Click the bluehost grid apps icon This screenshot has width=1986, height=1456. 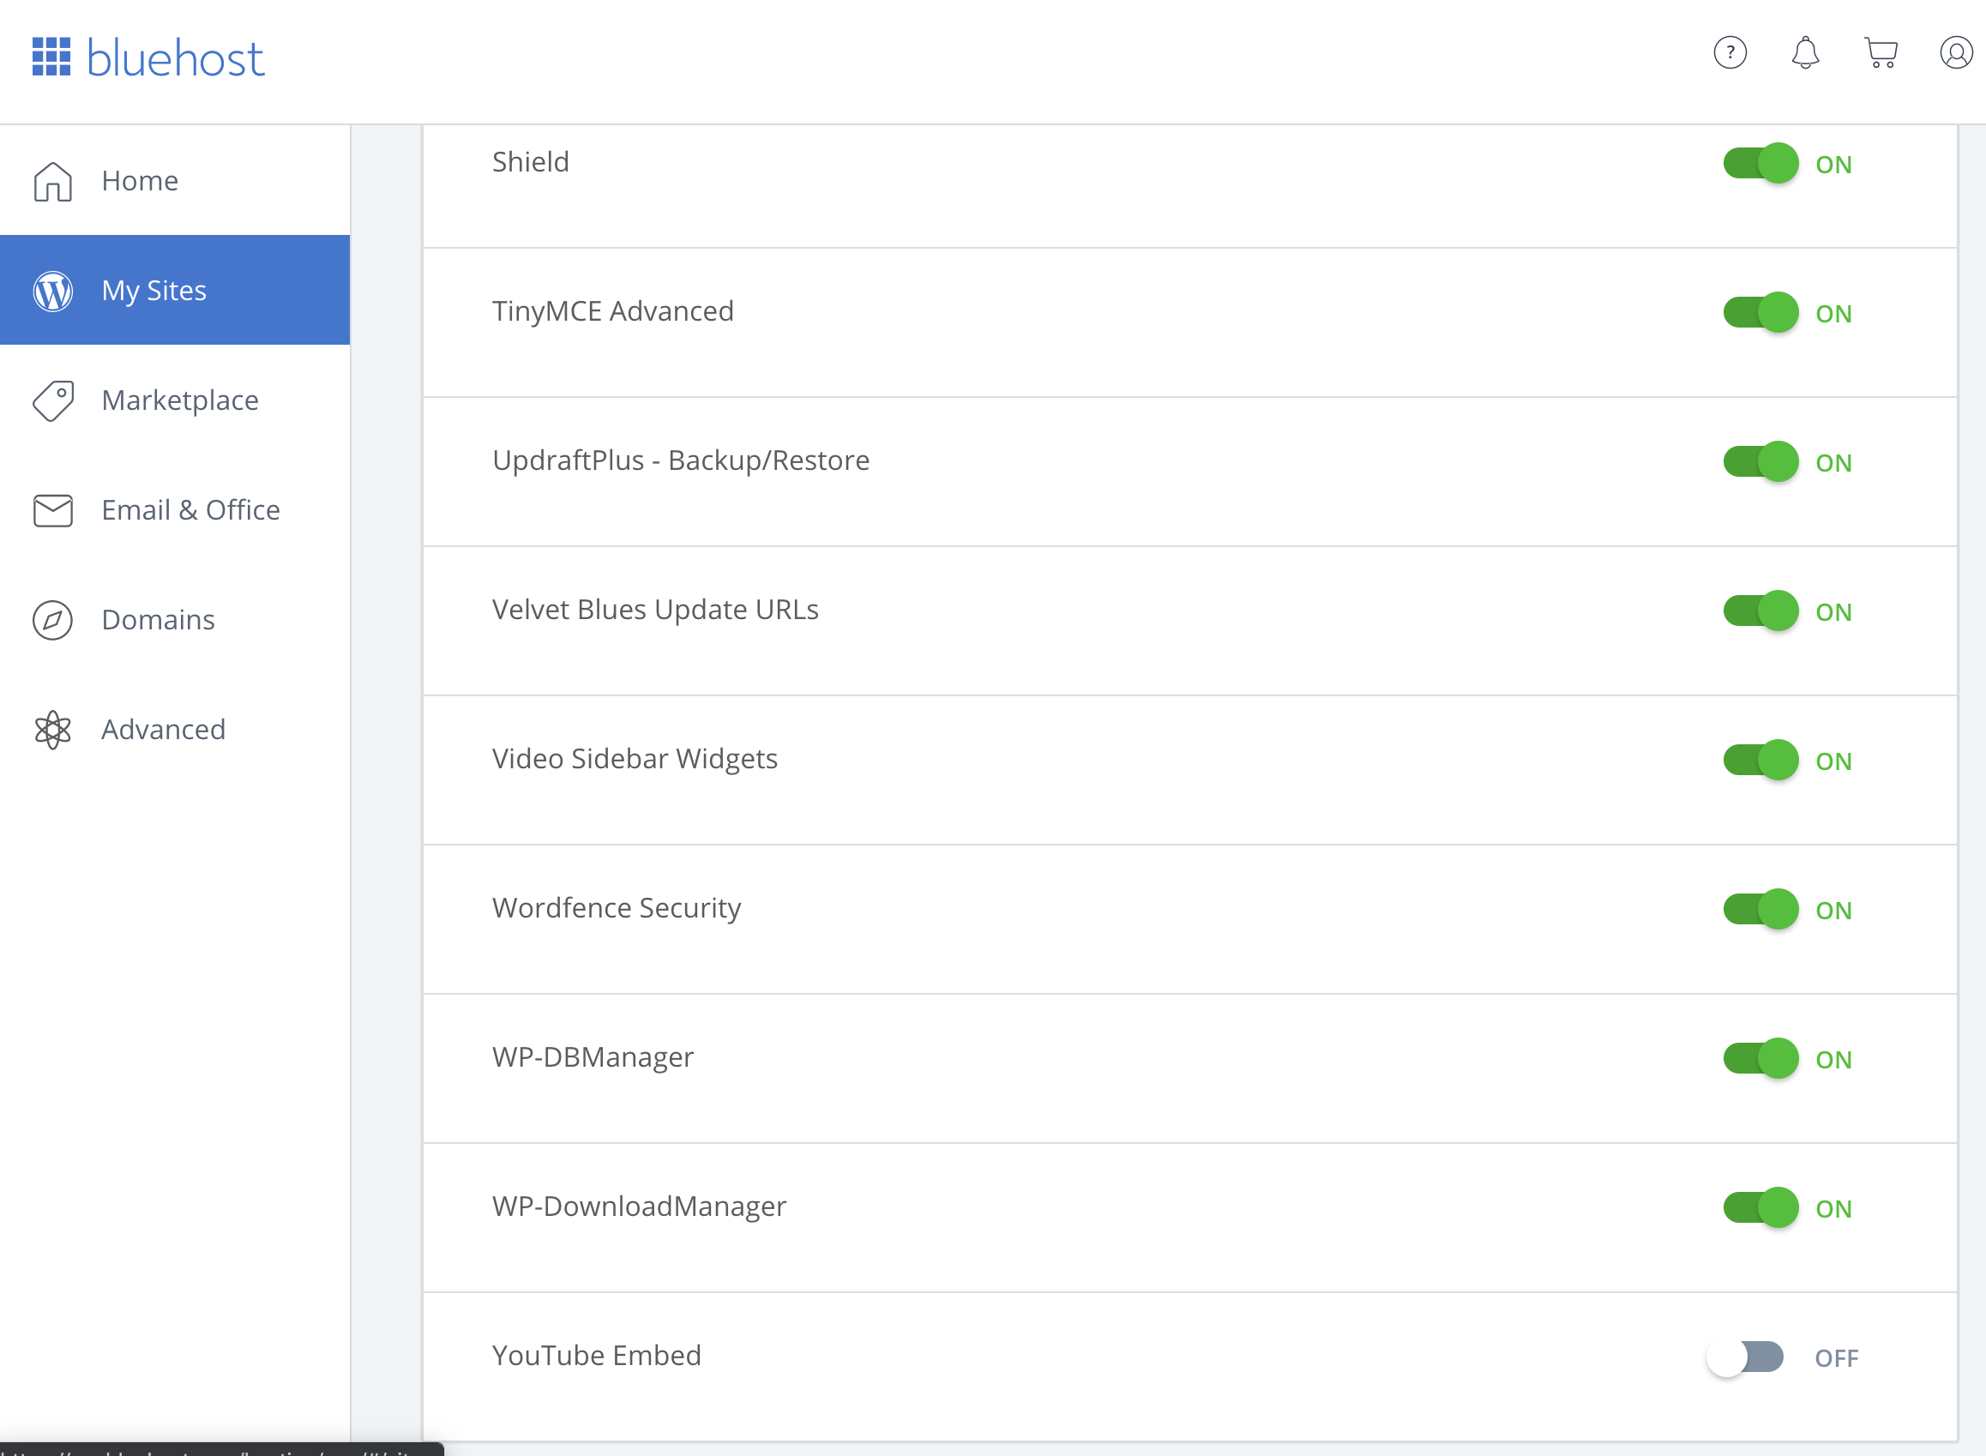click(x=51, y=57)
